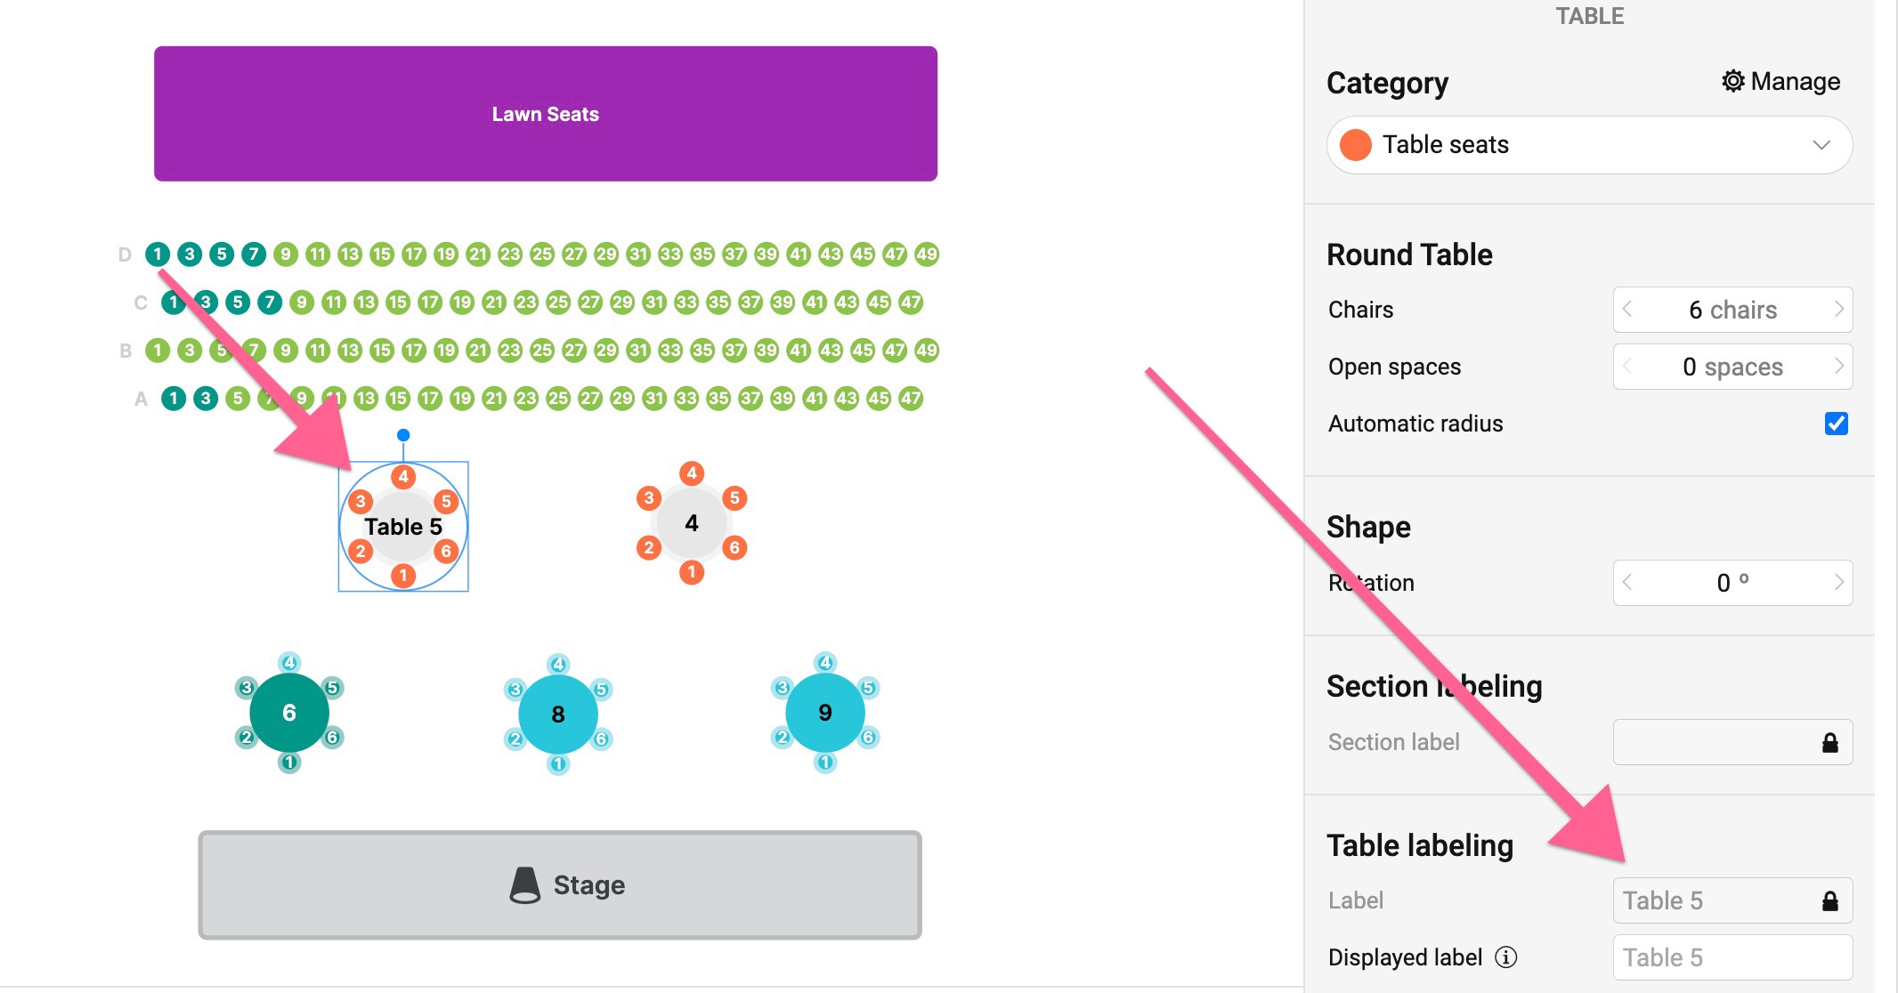Click the Section label lock icon

[x=1830, y=743]
